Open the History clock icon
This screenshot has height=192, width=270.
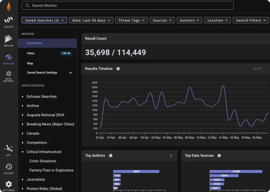point(9,167)
